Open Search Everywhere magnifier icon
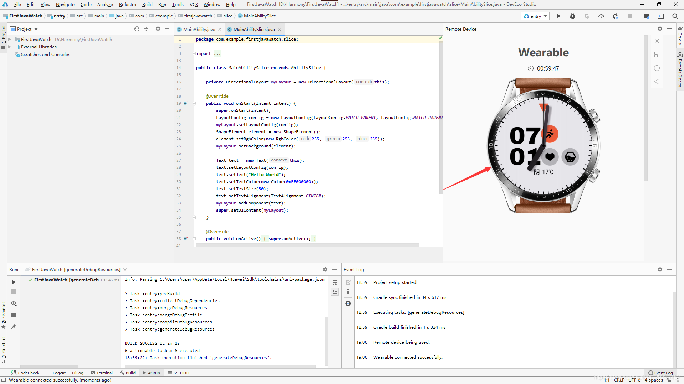 click(x=675, y=16)
